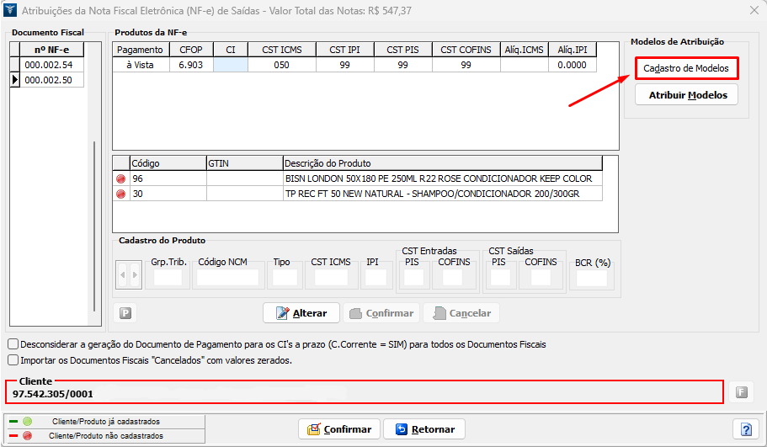Check Importar Documentos Fiscais Cancelados option
The width and height of the screenshot is (767, 447).
point(13,360)
